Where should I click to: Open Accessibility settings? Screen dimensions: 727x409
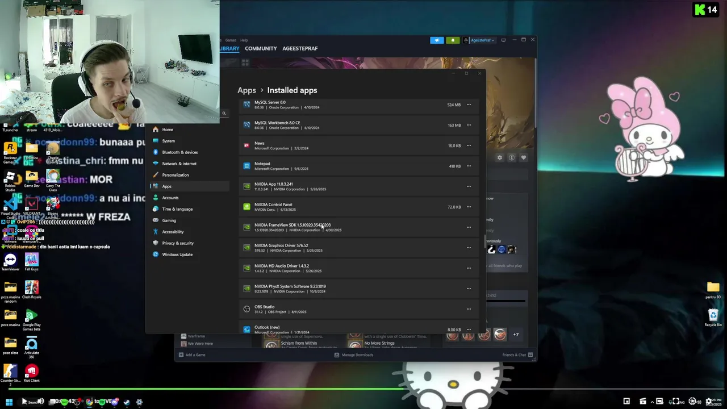pos(190,232)
